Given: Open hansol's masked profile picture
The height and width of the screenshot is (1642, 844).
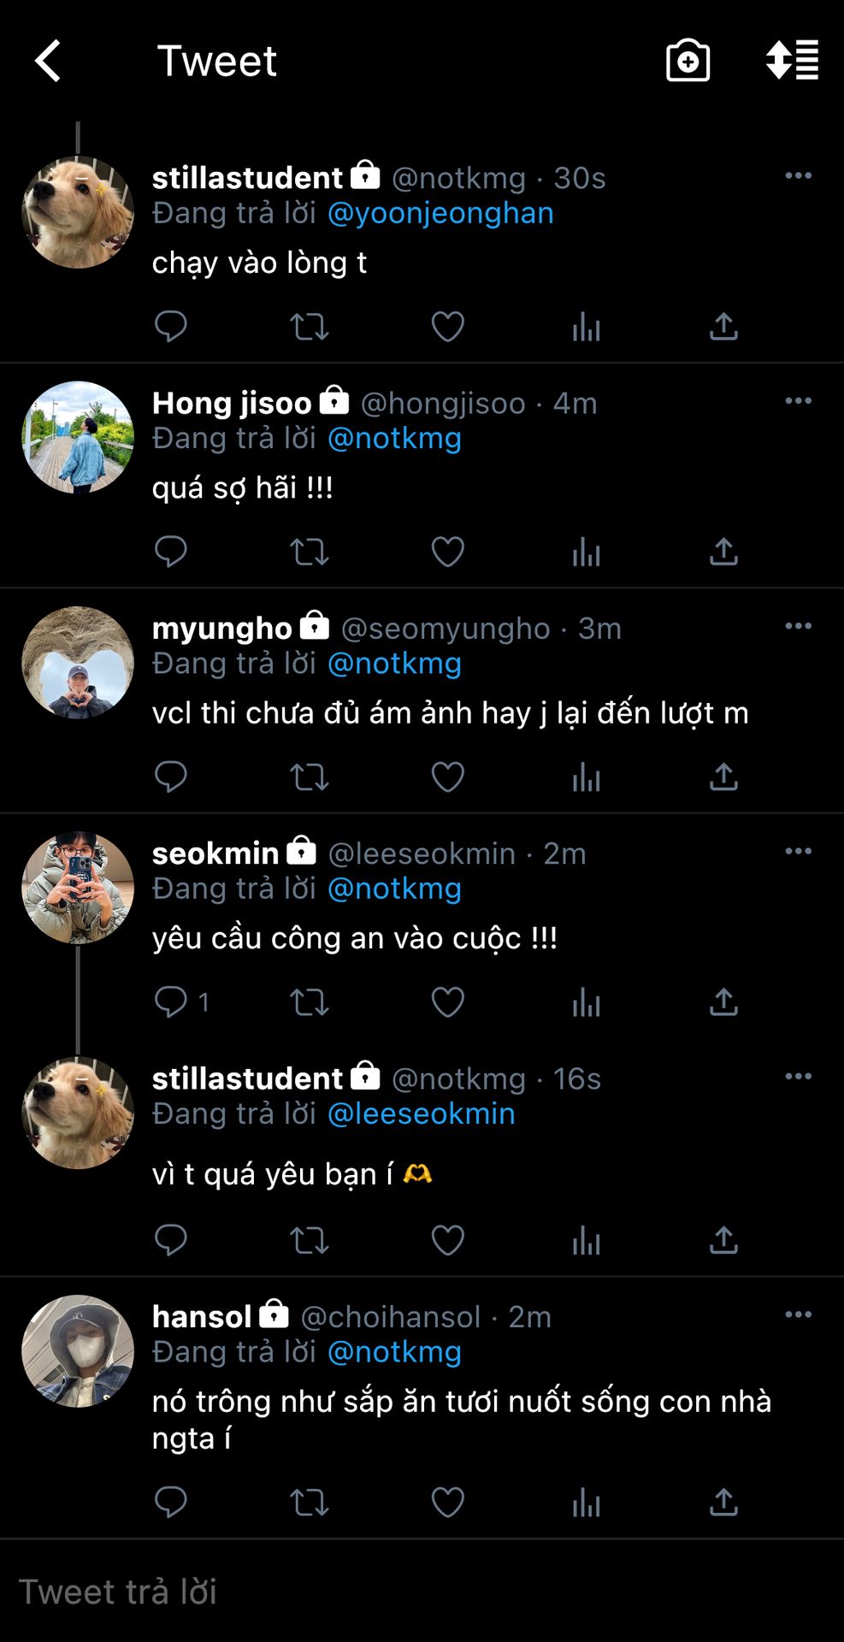Looking at the screenshot, I should tap(78, 1351).
